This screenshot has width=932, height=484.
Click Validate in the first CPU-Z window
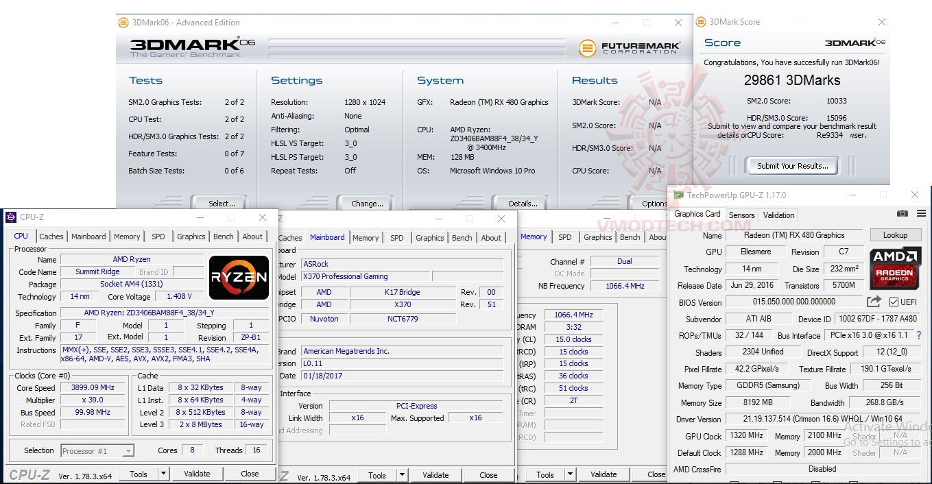pyautogui.click(x=197, y=474)
